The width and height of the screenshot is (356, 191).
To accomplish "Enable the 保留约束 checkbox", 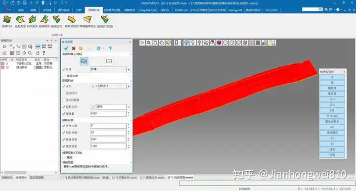I will [x=64, y=76].
